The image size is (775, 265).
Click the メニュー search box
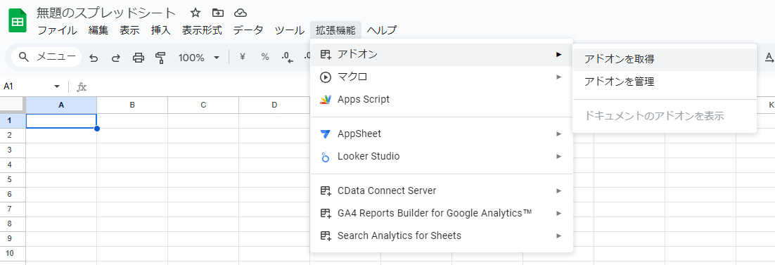[x=47, y=58]
